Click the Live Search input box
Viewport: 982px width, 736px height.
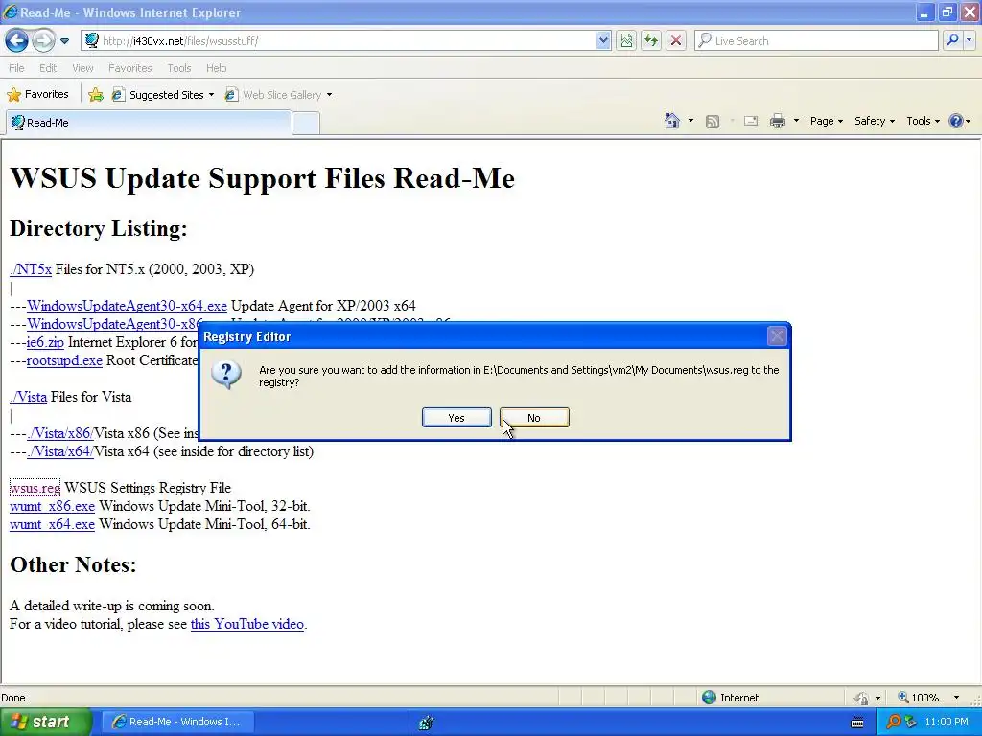click(x=817, y=40)
